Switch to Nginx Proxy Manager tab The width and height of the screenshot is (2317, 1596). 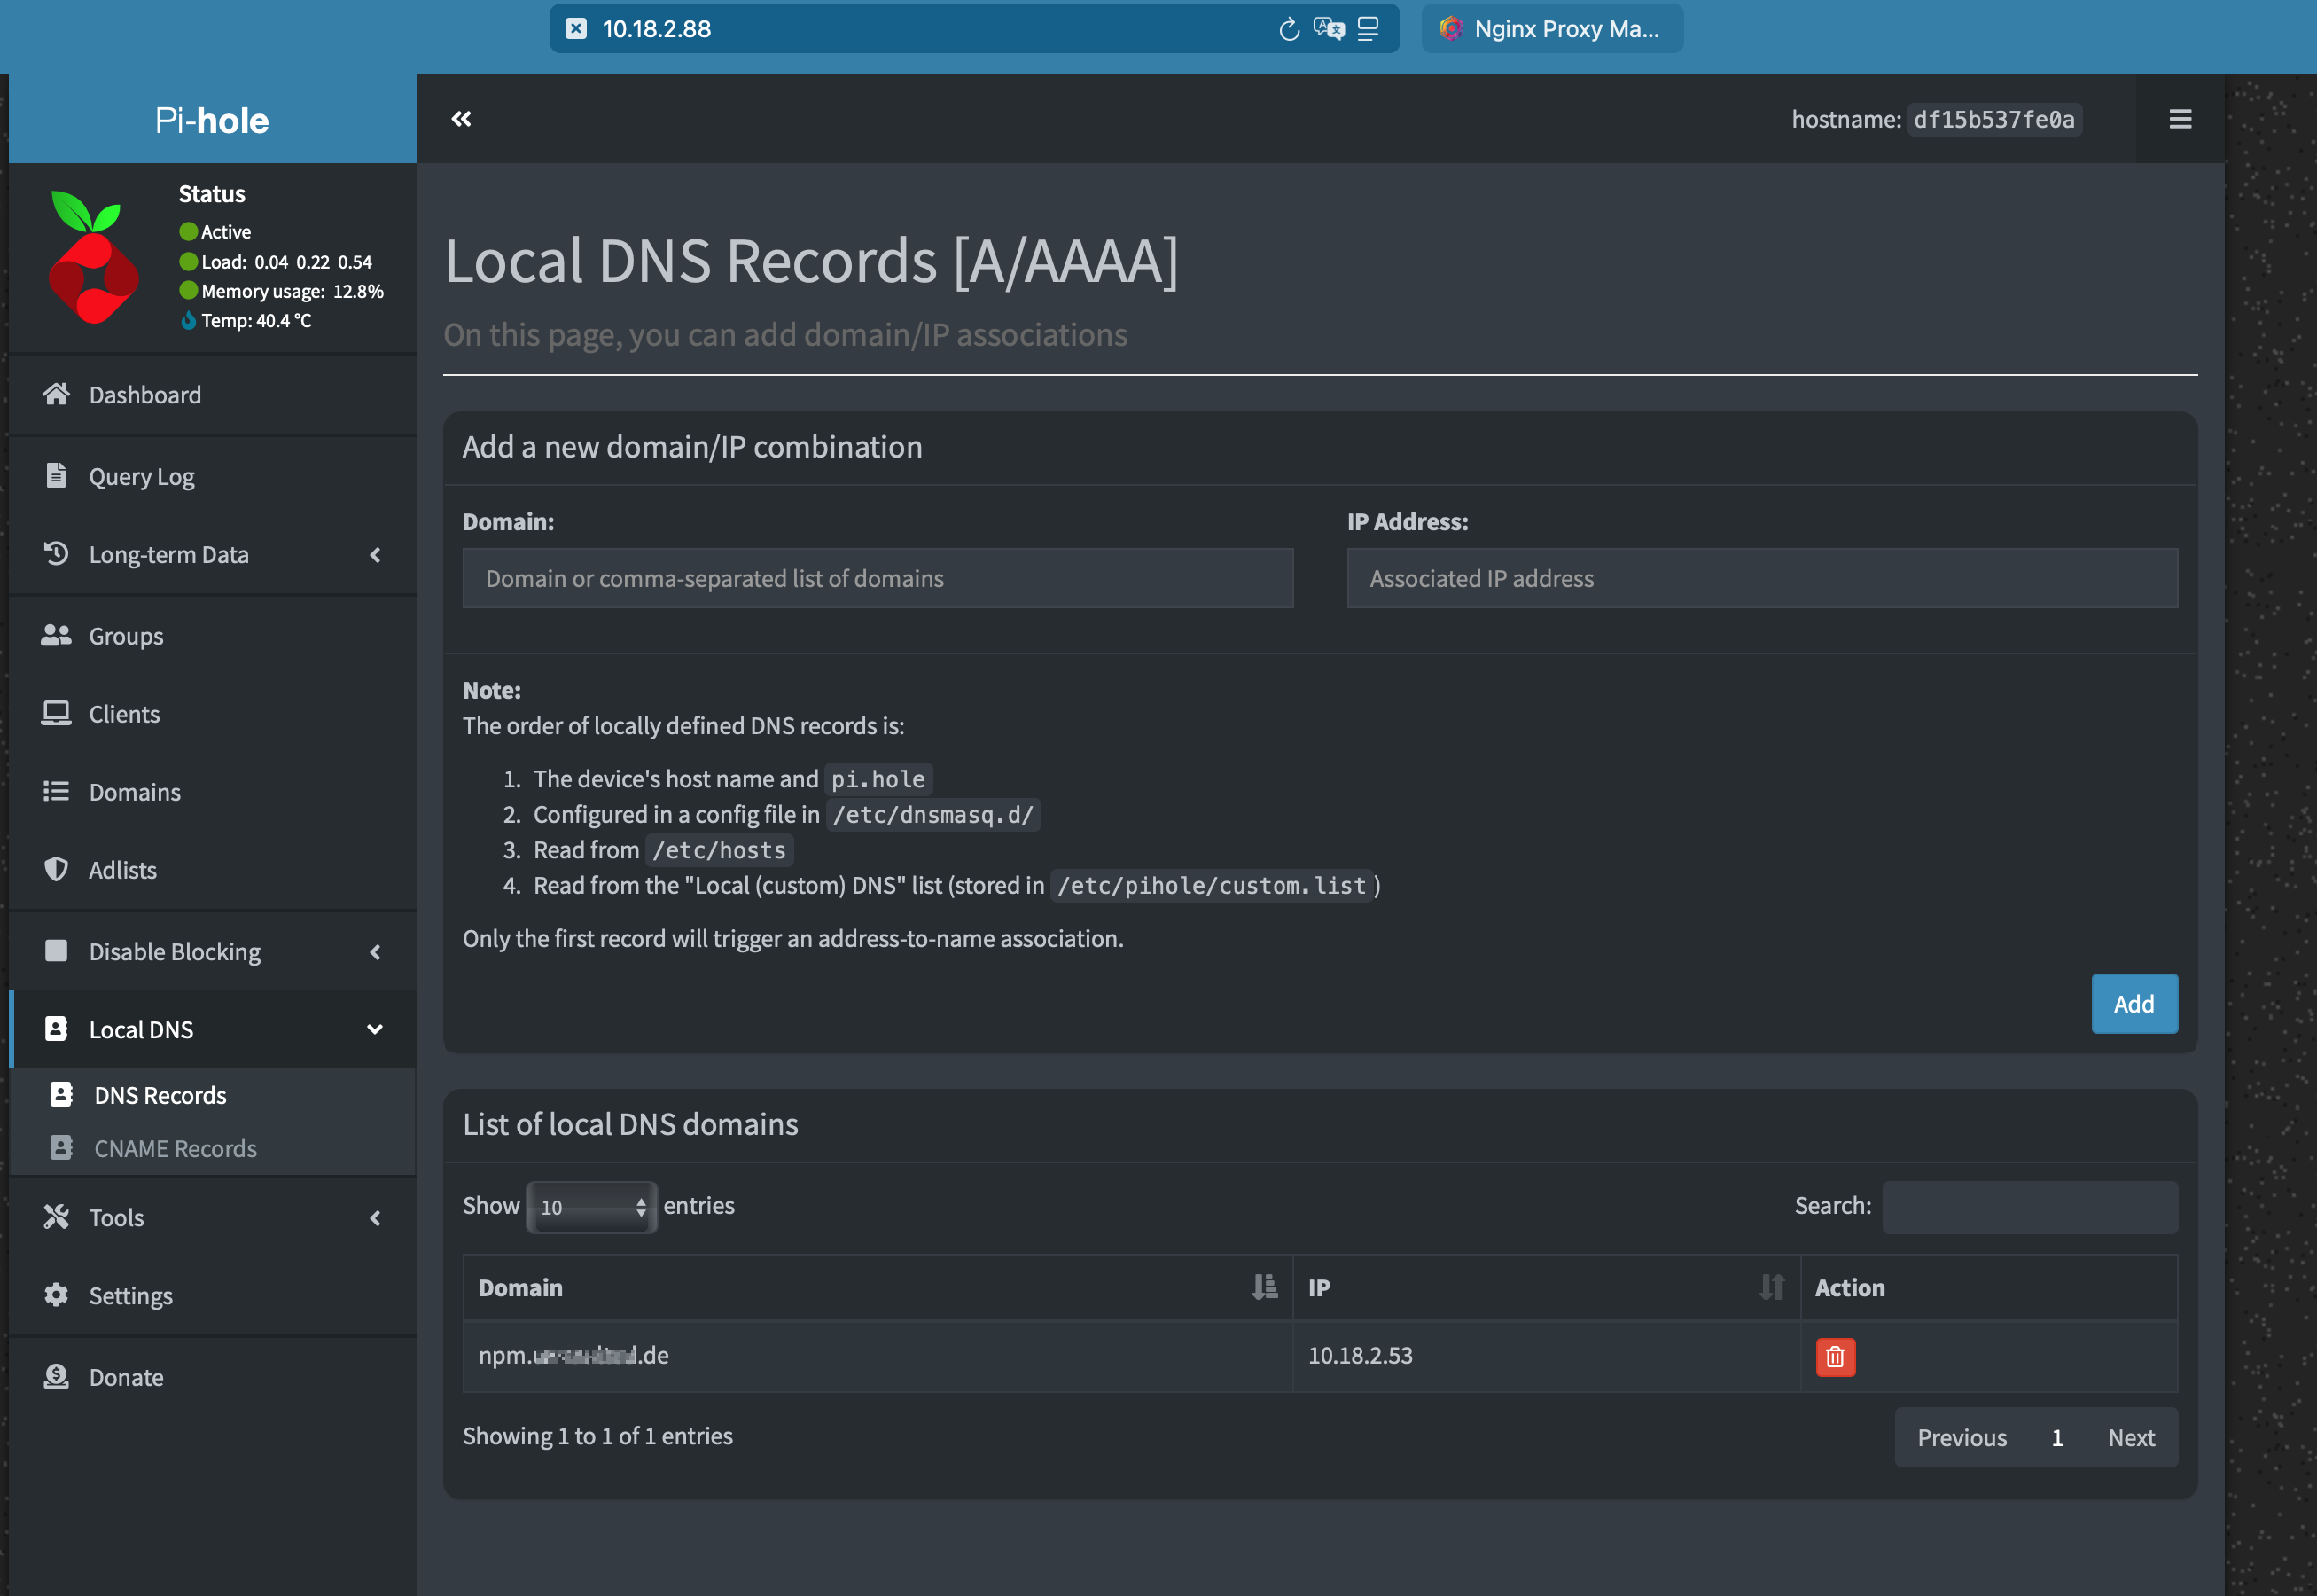tap(1551, 29)
